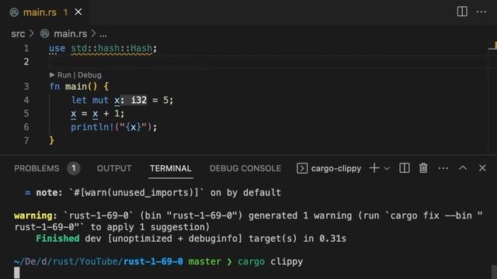
Task: Create a new terminal with the plus icon
Action: pyautogui.click(x=374, y=168)
